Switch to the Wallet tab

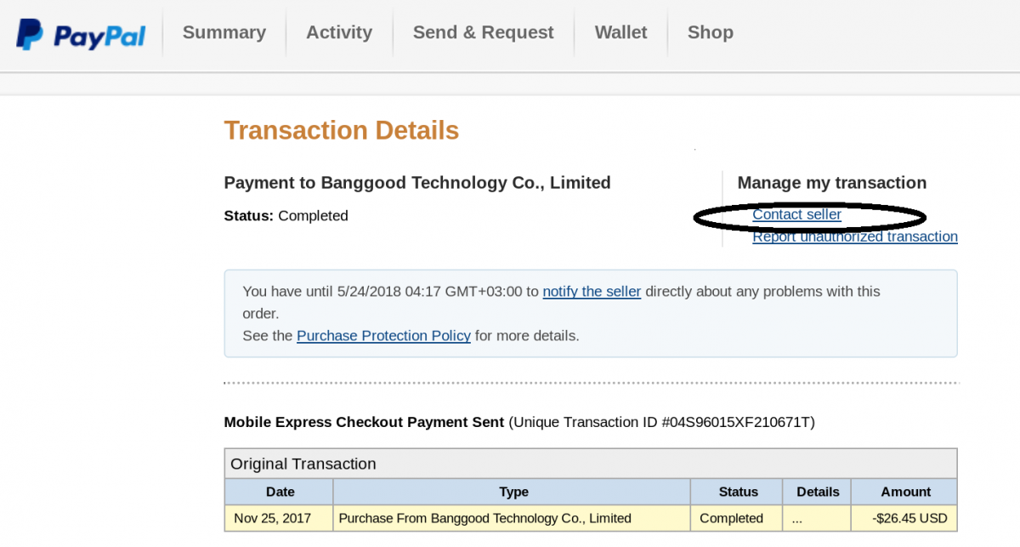pyautogui.click(x=620, y=32)
